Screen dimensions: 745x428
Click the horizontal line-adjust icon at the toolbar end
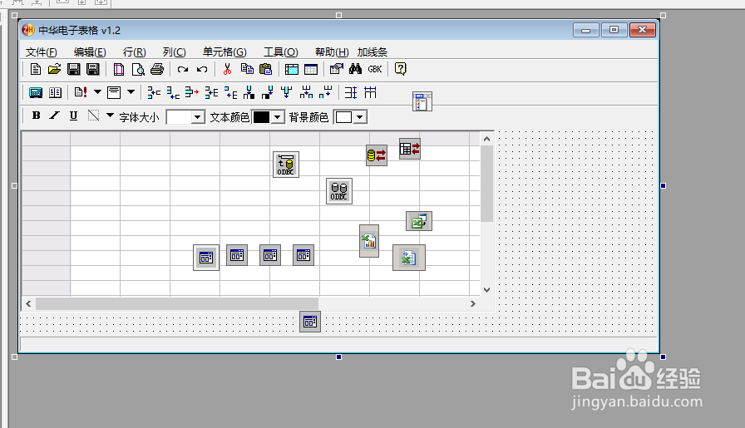click(370, 92)
